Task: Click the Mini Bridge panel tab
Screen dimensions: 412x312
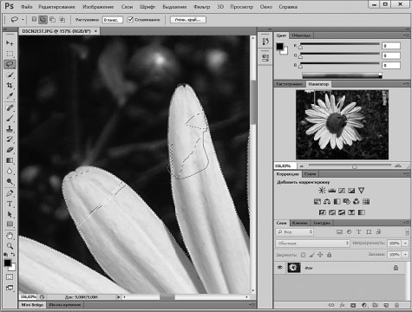Action: 32,305
